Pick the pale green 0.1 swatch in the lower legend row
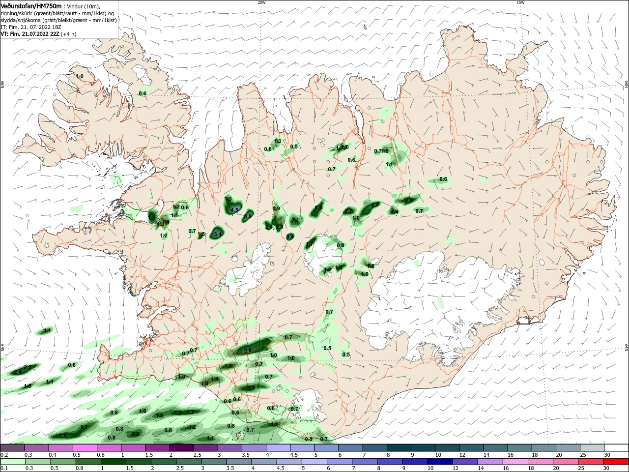Viewport: 629px width, 472px height. 13,462
